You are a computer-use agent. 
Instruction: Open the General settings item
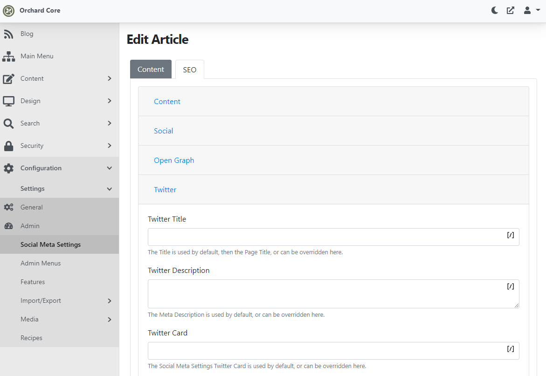(60, 207)
